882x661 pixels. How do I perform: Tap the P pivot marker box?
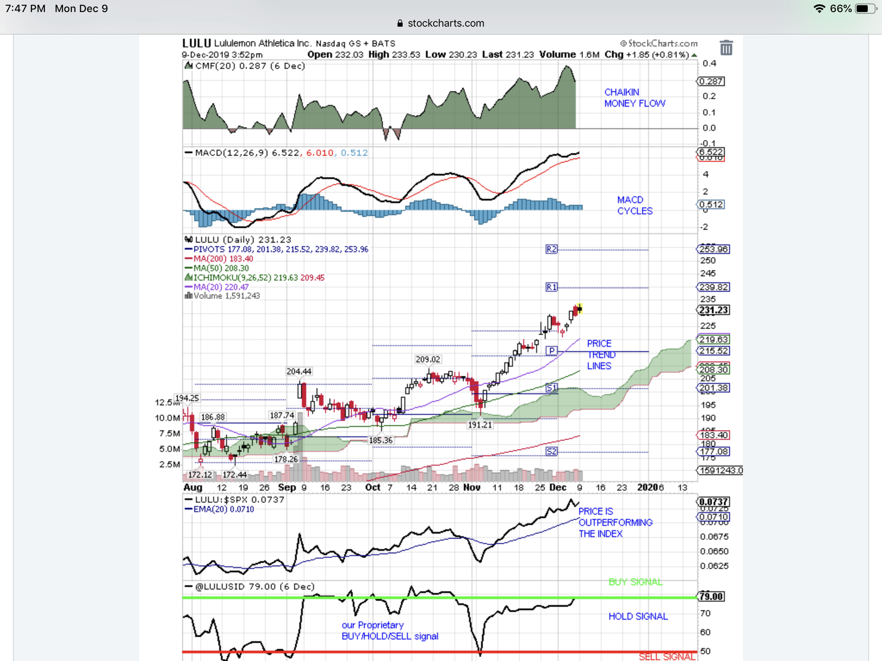(x=551, y=351)
